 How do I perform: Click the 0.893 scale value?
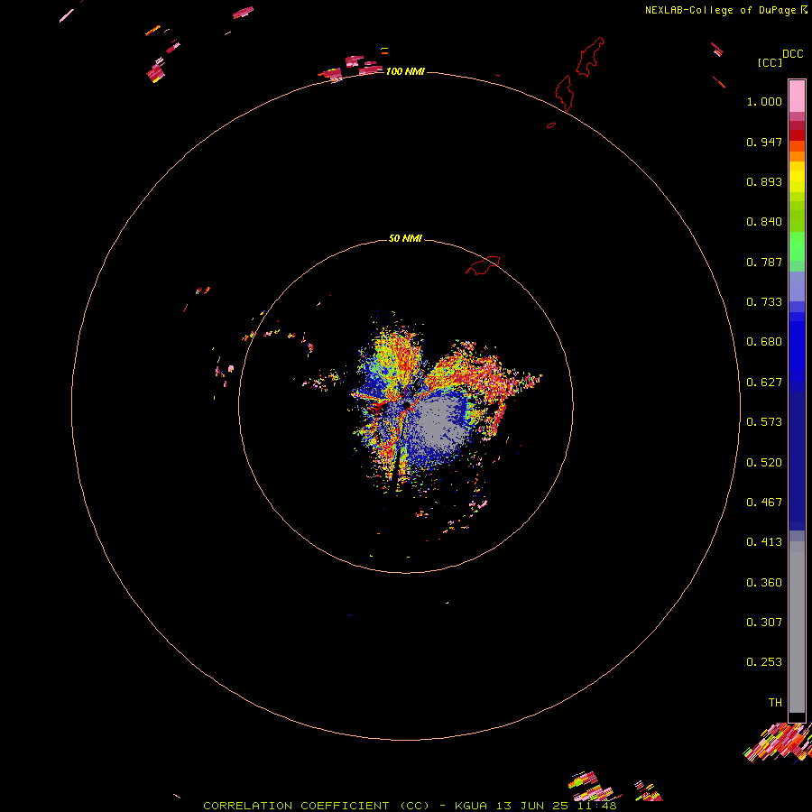(x=764, y=181)
